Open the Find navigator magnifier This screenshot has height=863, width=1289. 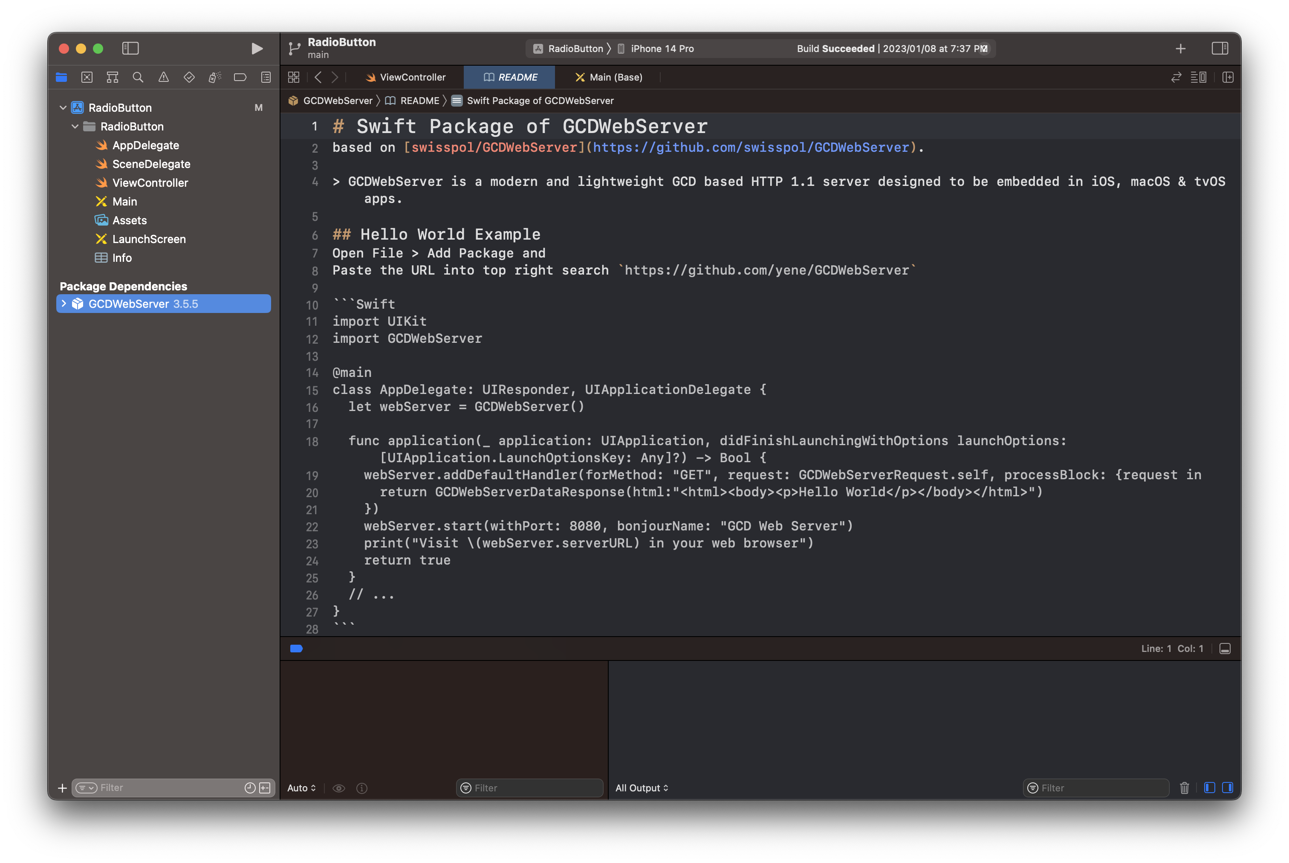138,77
